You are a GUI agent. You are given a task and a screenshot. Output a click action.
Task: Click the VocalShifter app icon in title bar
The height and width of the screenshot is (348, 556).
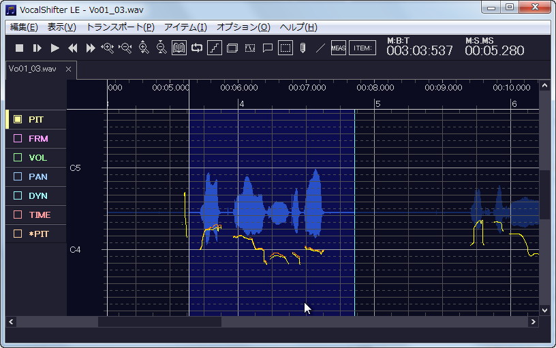coord(11,10)
